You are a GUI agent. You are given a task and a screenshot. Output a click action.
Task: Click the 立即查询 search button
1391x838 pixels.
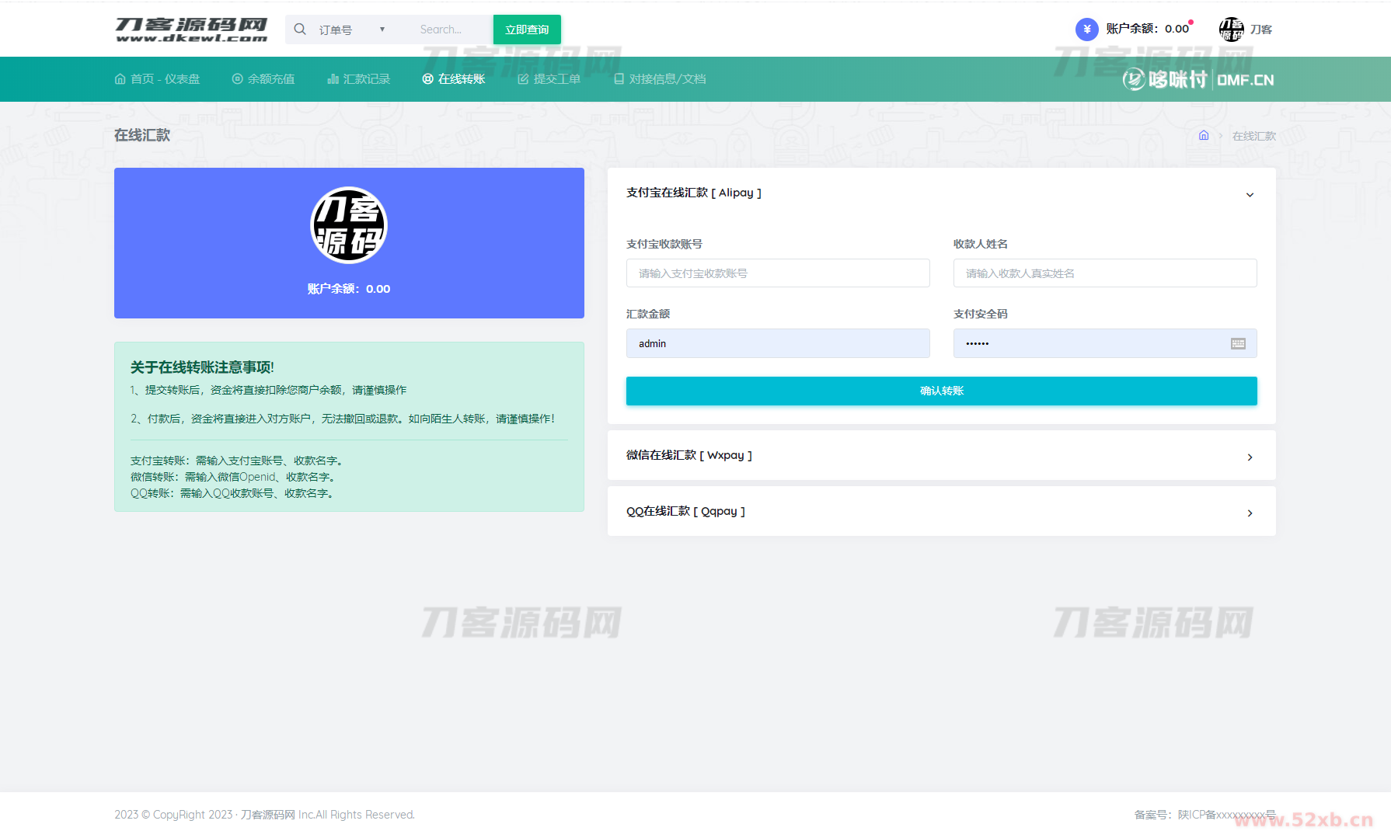point(527,30)
